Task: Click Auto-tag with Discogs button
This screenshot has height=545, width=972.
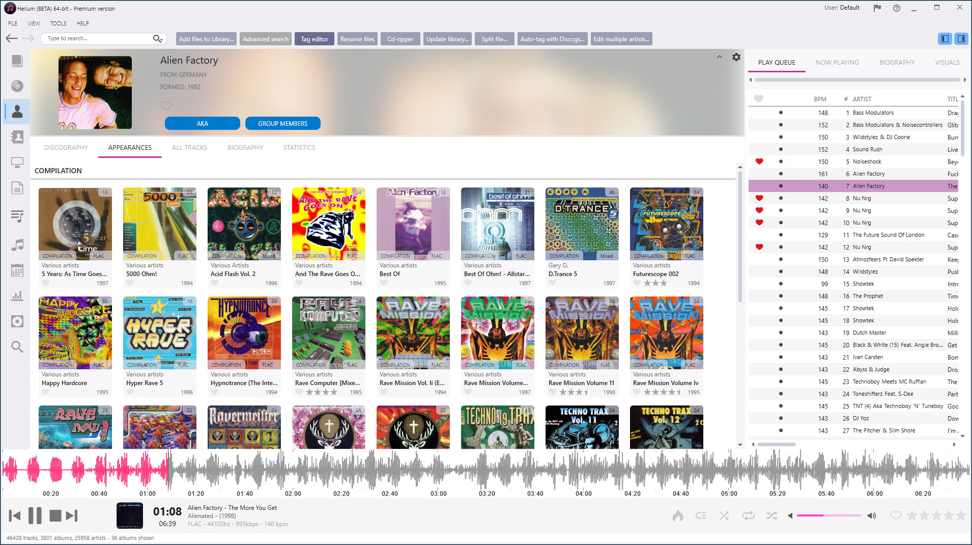Action: (552, 39)
